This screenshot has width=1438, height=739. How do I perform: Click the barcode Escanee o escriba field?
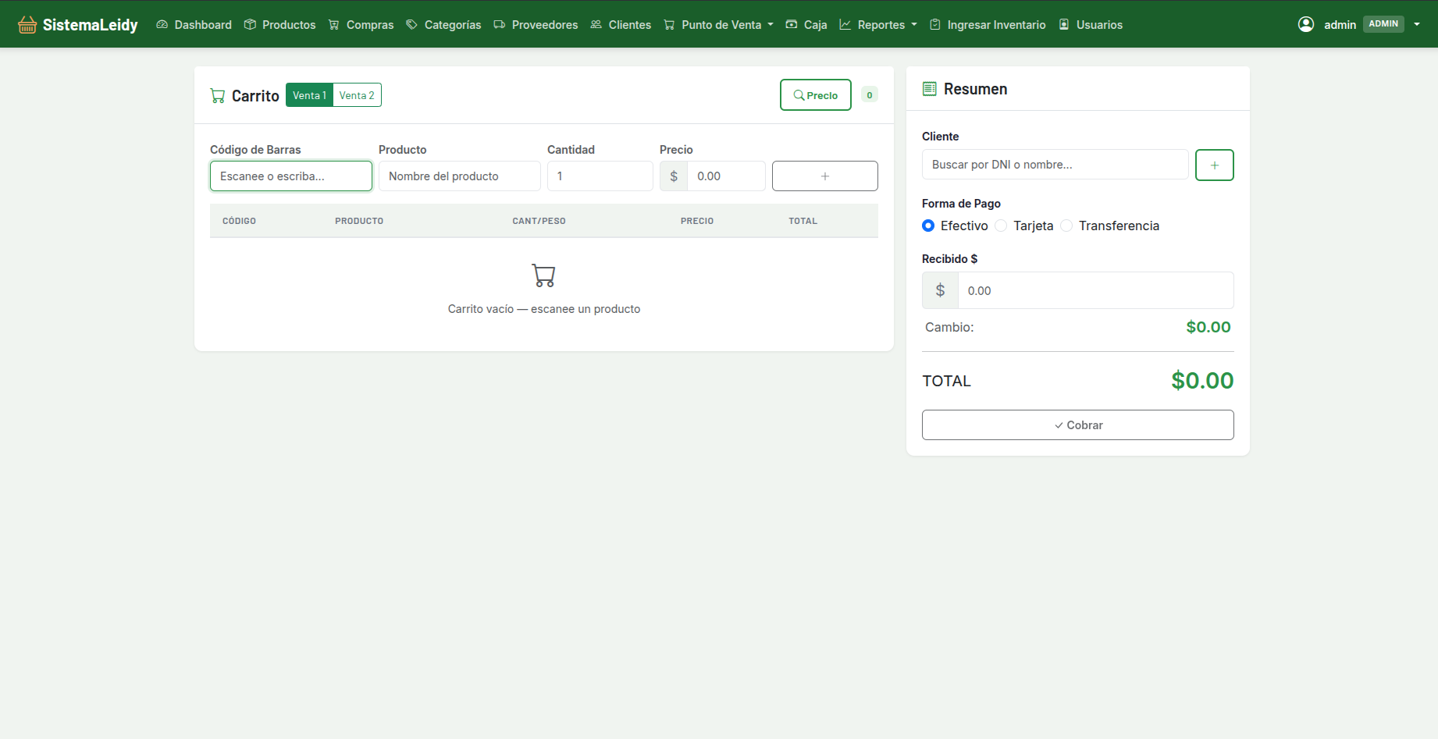[291, 176]
